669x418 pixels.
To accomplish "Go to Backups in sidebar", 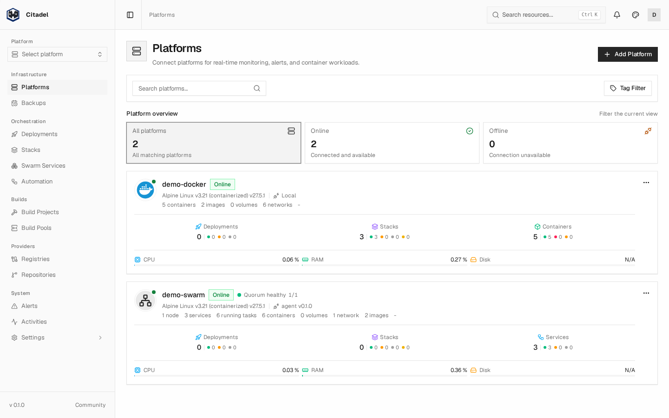I will 57,103.
